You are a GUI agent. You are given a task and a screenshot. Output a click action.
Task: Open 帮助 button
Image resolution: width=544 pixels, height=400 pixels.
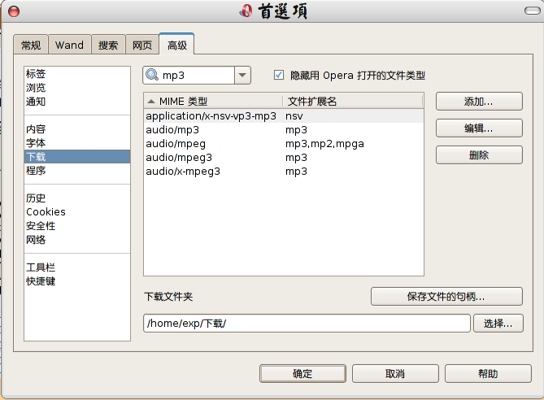tap(488, 374)
